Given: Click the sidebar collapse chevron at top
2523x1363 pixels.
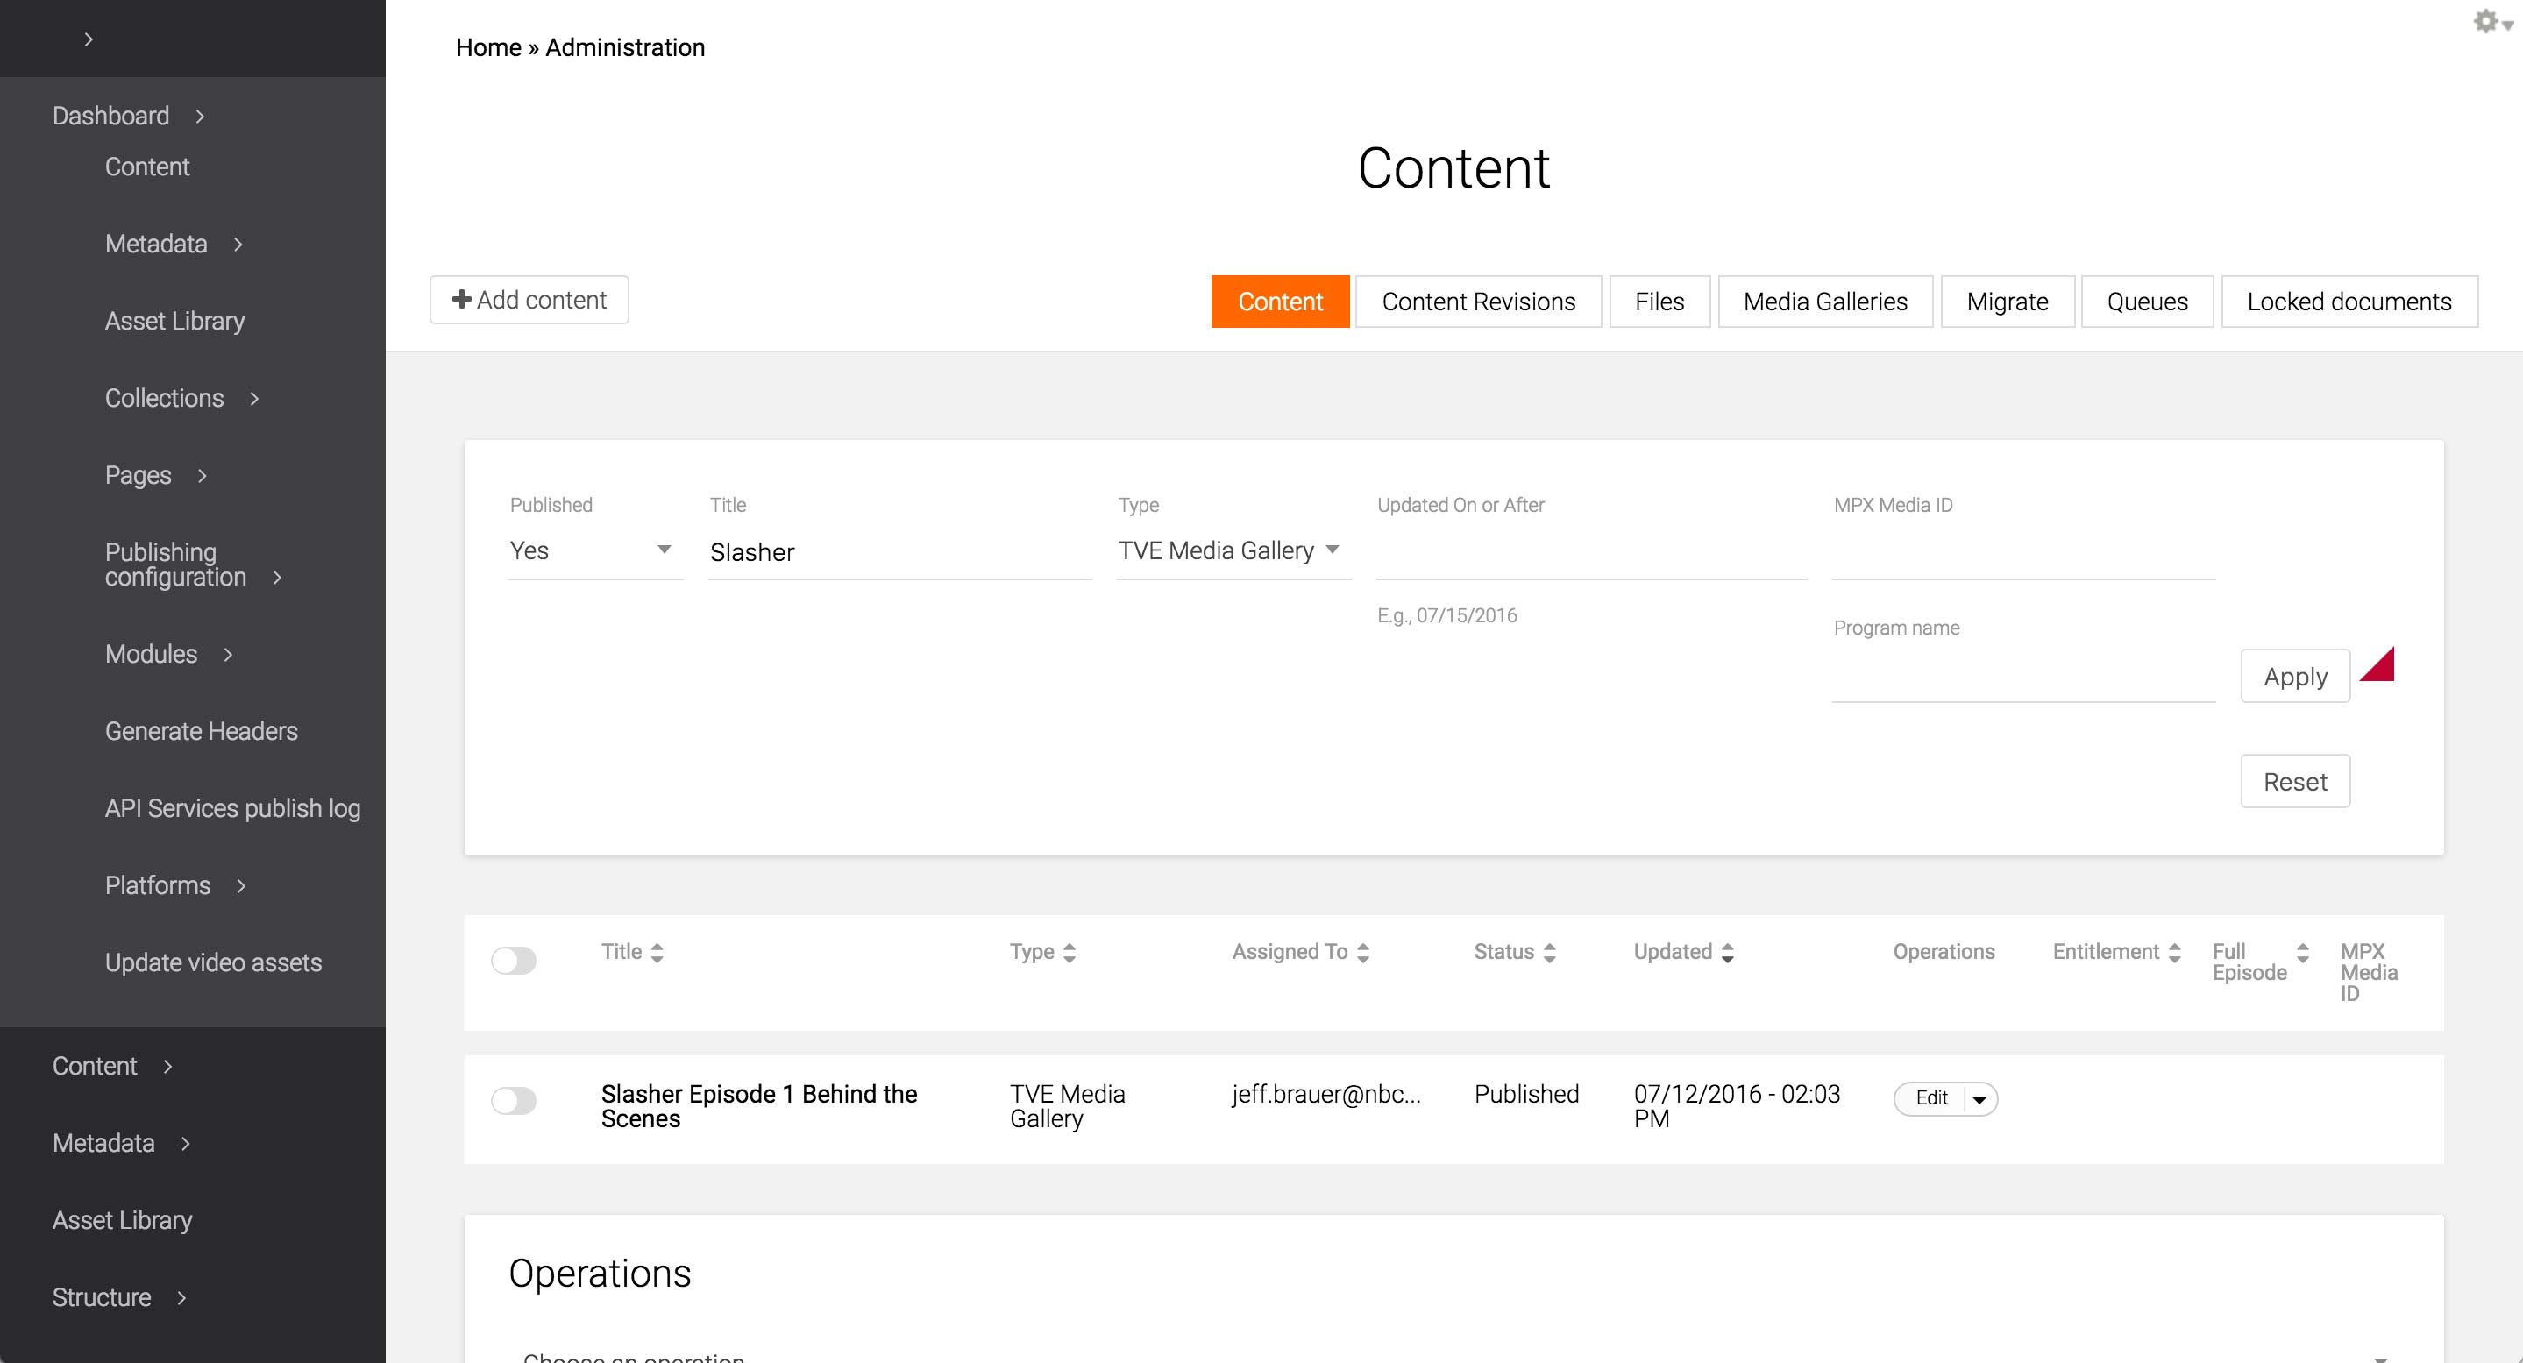Looking at the screenshot, I should [89, 39].
